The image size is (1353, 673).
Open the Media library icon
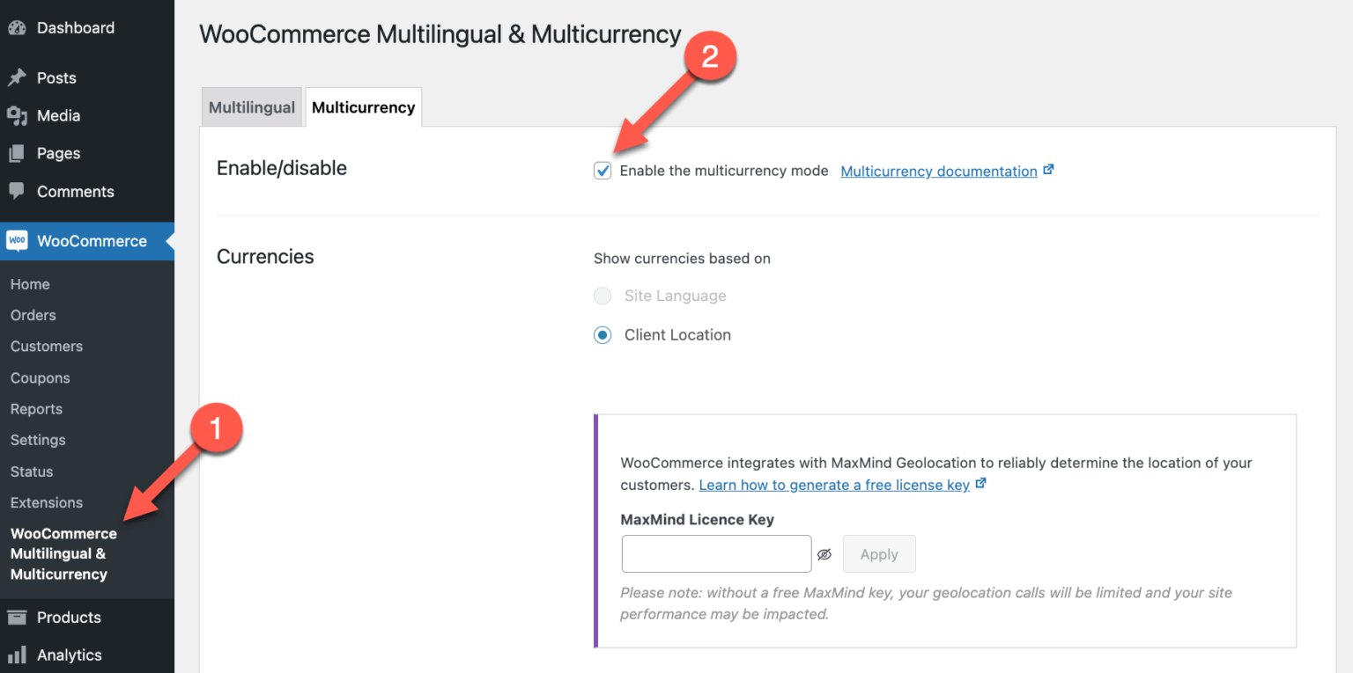[16, 115]
